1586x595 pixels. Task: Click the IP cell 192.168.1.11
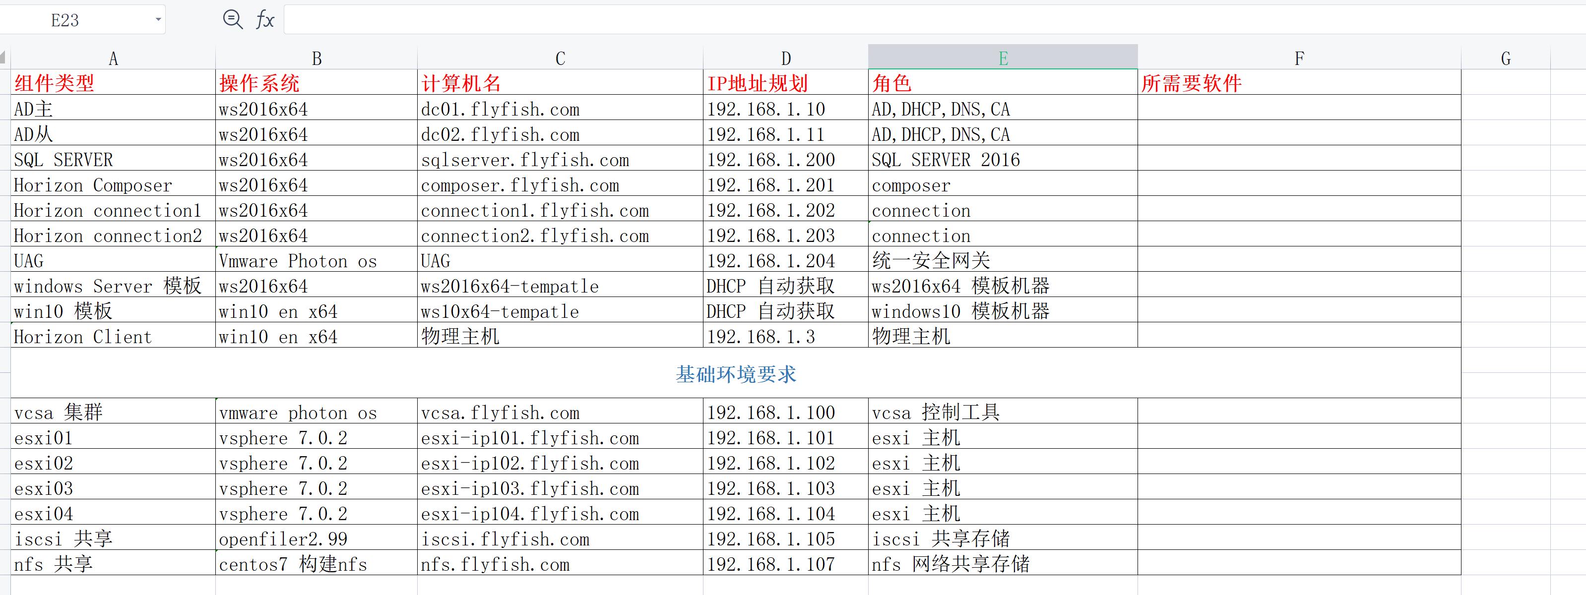(786, 133)
